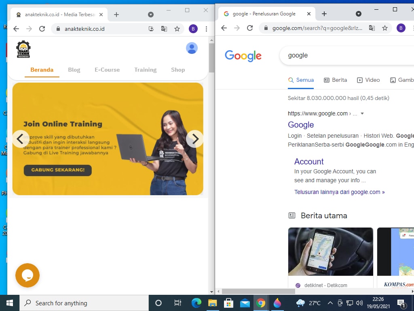Expand dropdown arrow next to www.google.com result URL
Image resolution: width=414 pixels, height=311 pixels.
tap(362, 113)
